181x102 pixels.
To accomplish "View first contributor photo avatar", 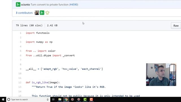I will point(36,12).
